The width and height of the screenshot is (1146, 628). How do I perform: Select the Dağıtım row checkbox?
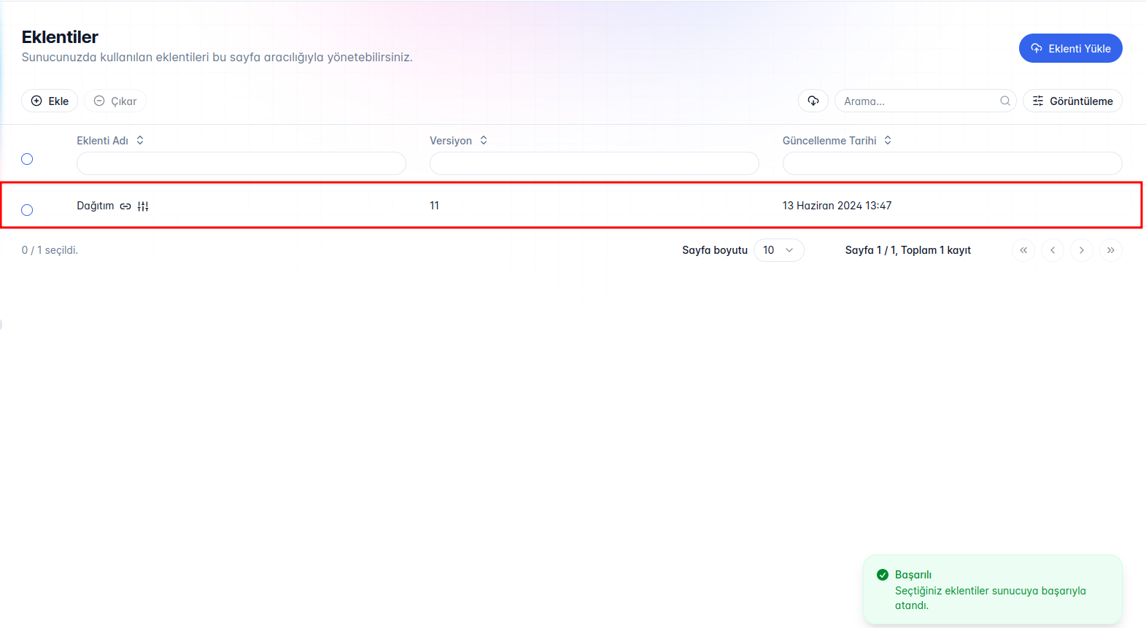coord(27,210)
